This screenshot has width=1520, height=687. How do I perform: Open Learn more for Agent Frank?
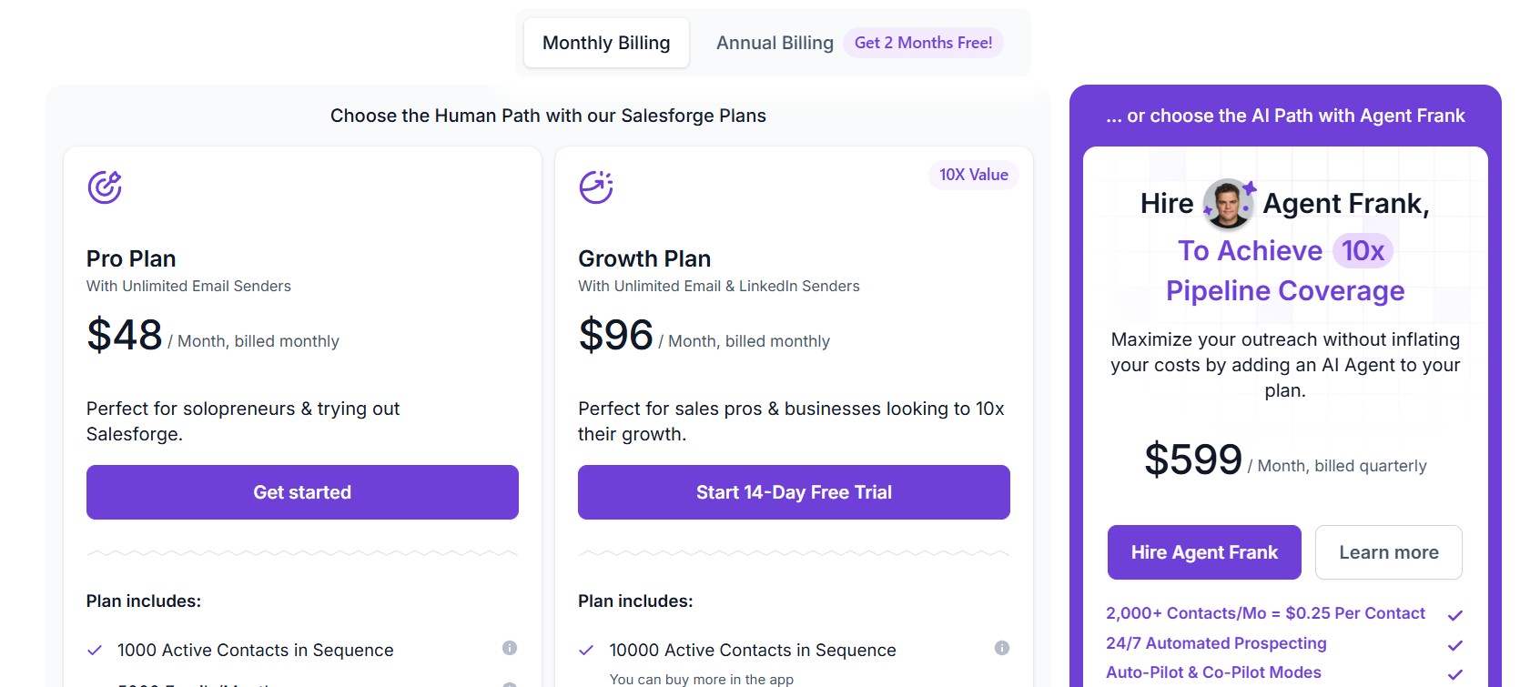(x=1388, y=552)
